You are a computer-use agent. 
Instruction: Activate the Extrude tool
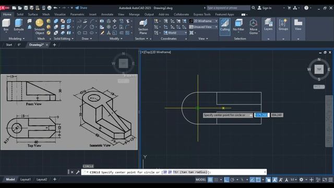click(19, 25)
